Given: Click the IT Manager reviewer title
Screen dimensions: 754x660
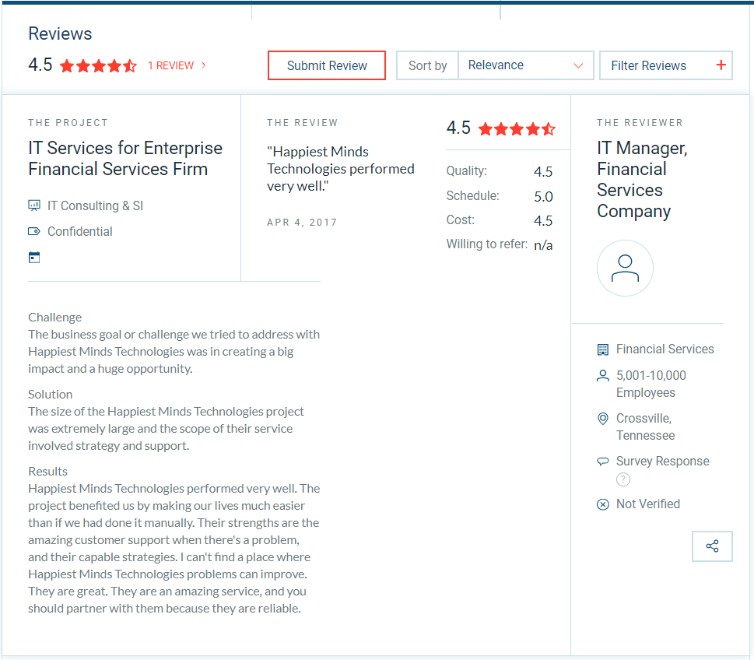Looking at the screenshot, I should (642, 180).
